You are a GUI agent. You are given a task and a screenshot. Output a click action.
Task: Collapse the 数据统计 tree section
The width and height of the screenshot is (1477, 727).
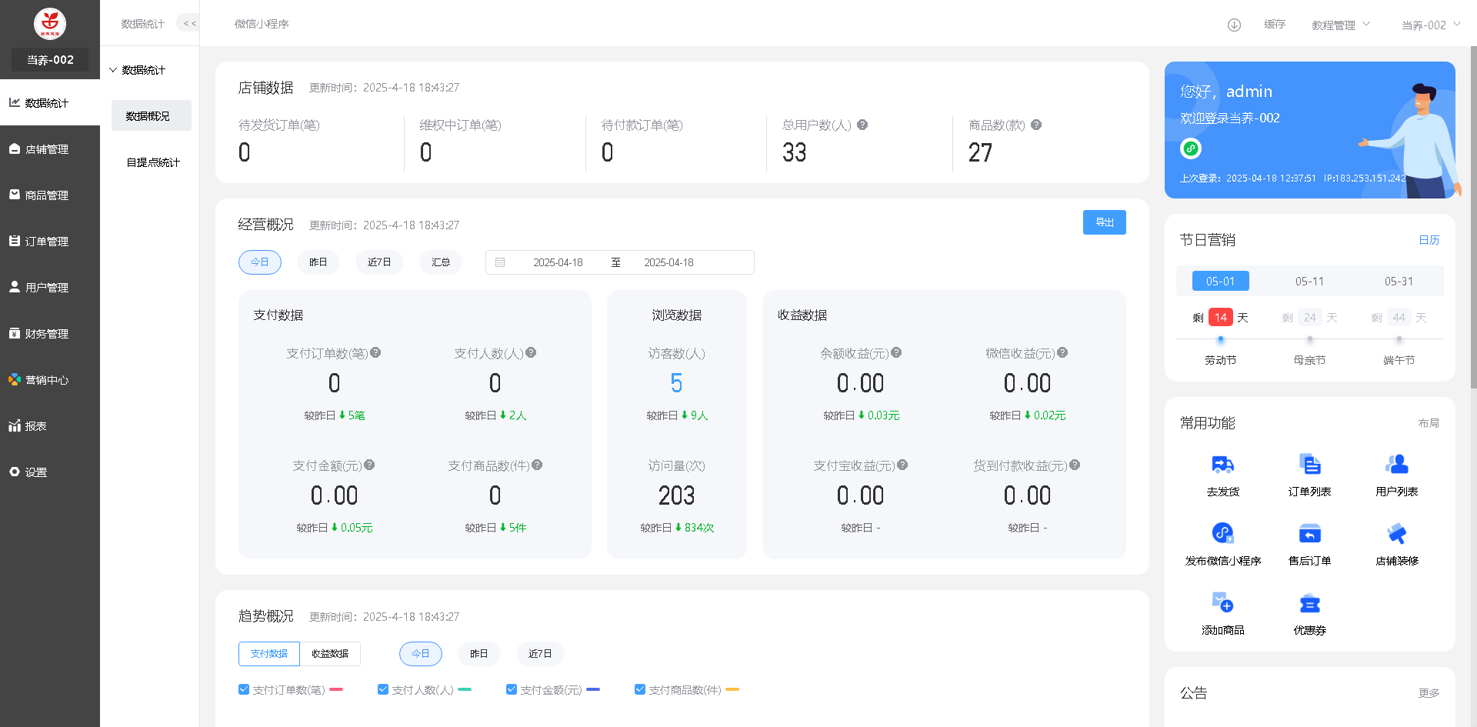(x=114, y=70)
